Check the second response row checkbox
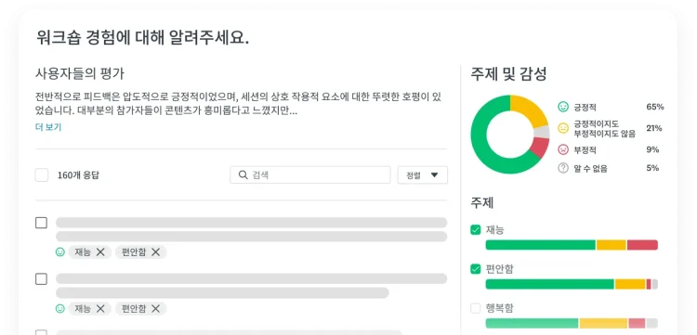697x335 pixels. click(41, 279)
